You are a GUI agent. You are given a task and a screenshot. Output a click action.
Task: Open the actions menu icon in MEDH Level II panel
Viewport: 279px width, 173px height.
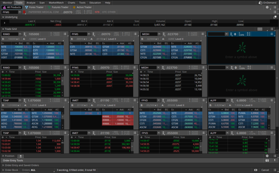click(x=203, y=34)
